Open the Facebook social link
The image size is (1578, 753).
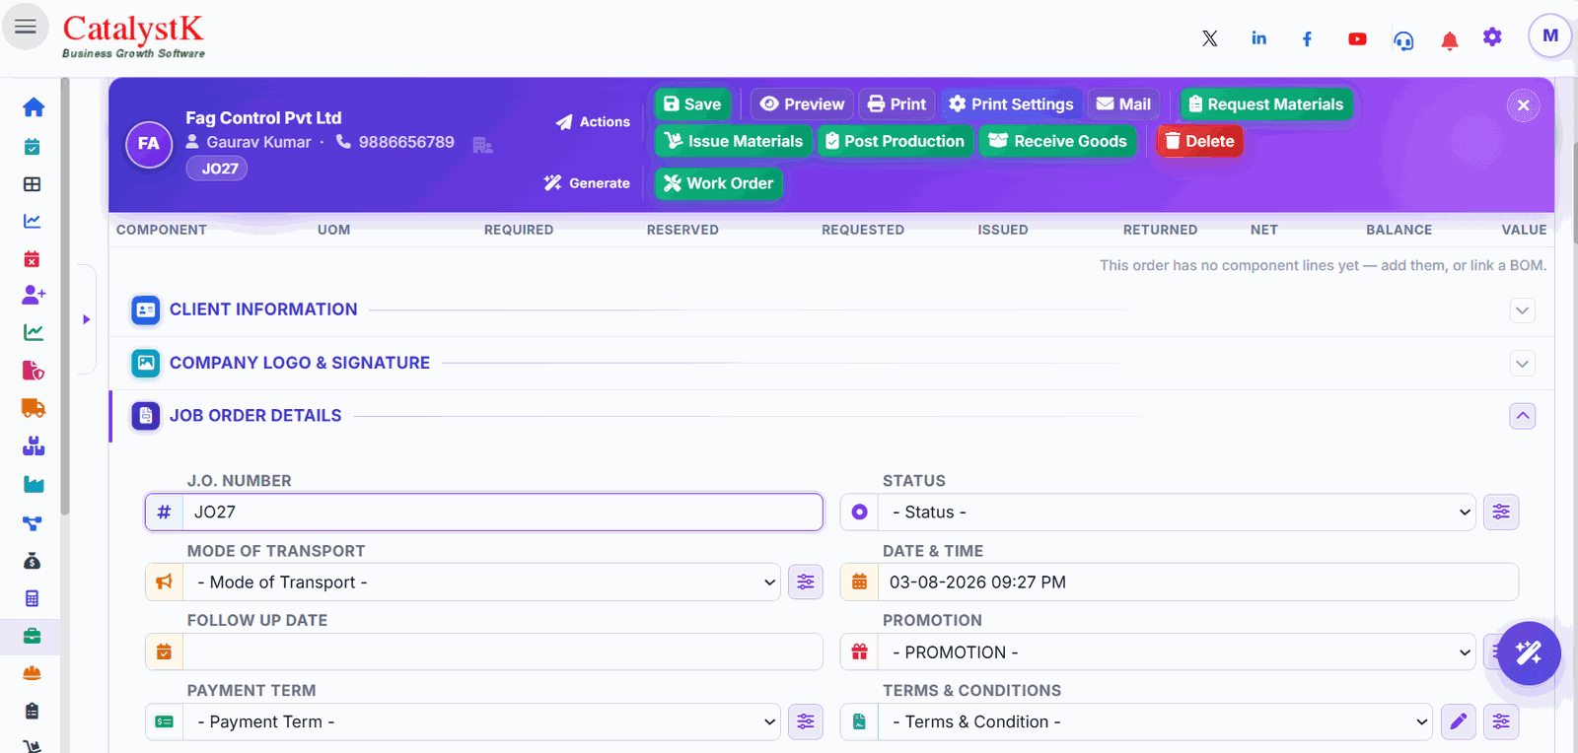pos(1307,38)
